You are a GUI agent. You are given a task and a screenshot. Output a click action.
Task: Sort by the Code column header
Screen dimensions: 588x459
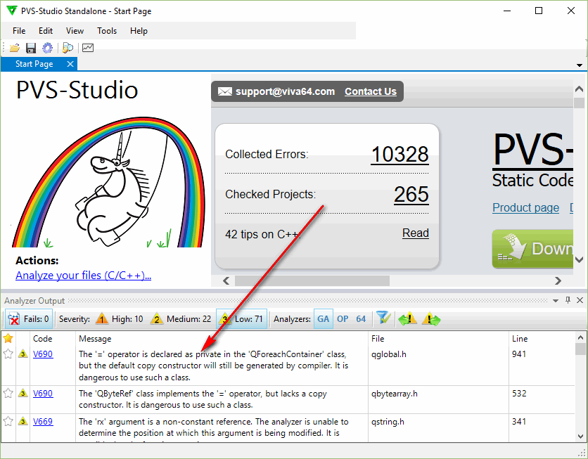[42, 339]
